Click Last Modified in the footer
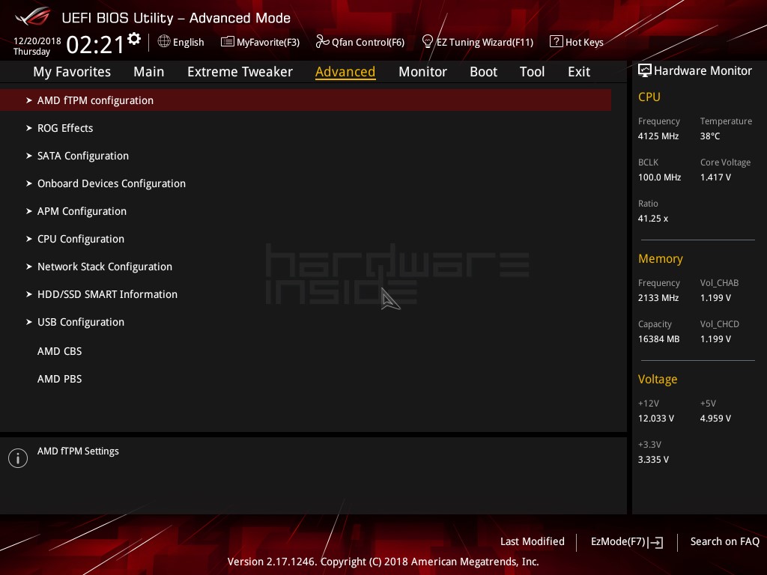Screen dimensions: 767x575 tap(533, 542)
